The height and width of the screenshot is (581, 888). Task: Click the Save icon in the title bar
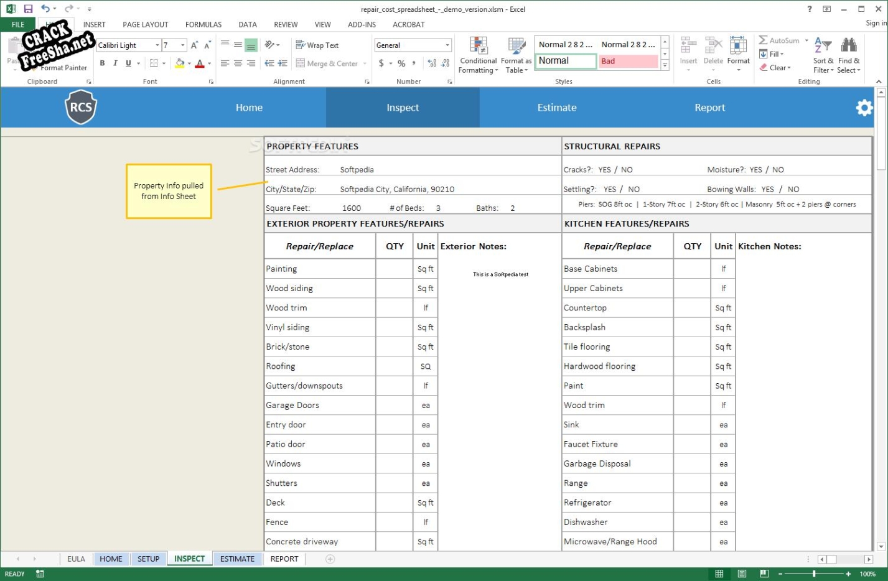(28, 9)
